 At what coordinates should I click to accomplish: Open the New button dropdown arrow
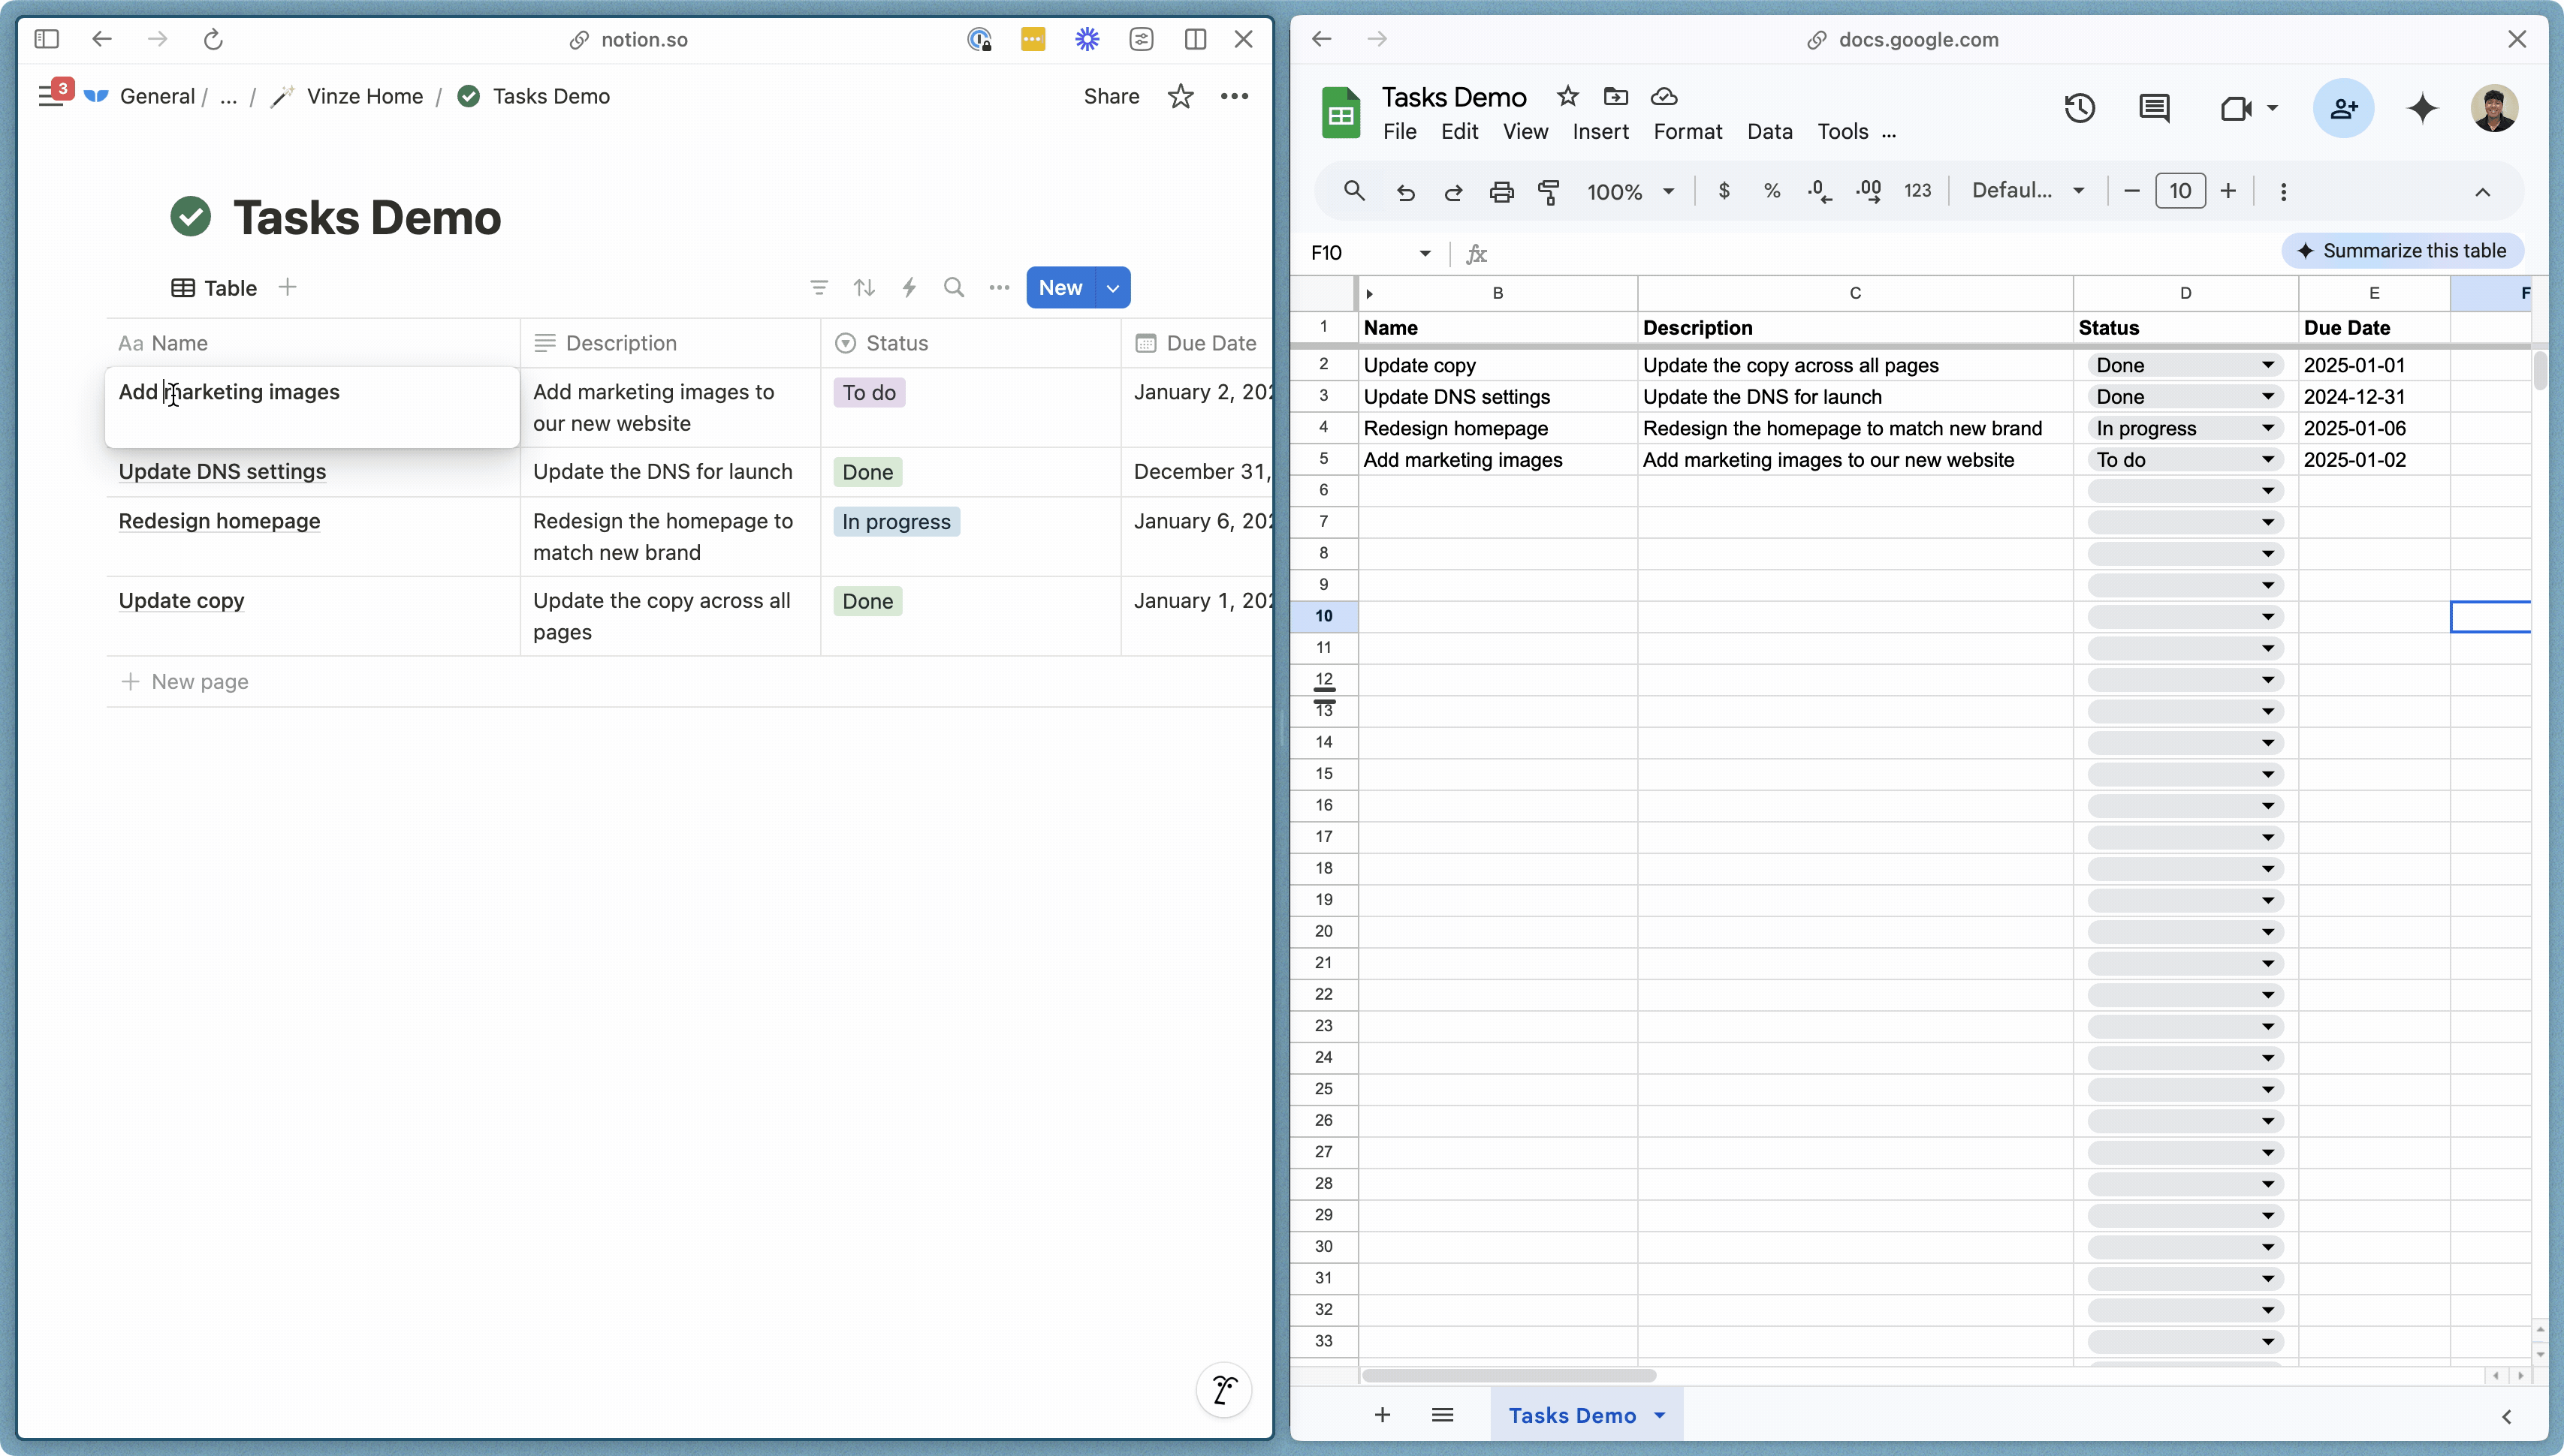1112,288
